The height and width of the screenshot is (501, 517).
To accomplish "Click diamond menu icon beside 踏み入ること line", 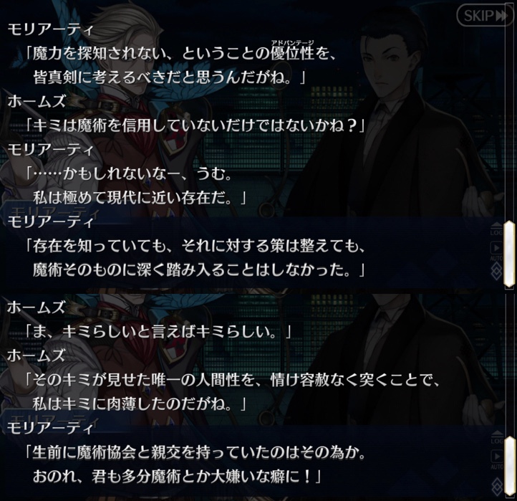I will tap(496, 271).
